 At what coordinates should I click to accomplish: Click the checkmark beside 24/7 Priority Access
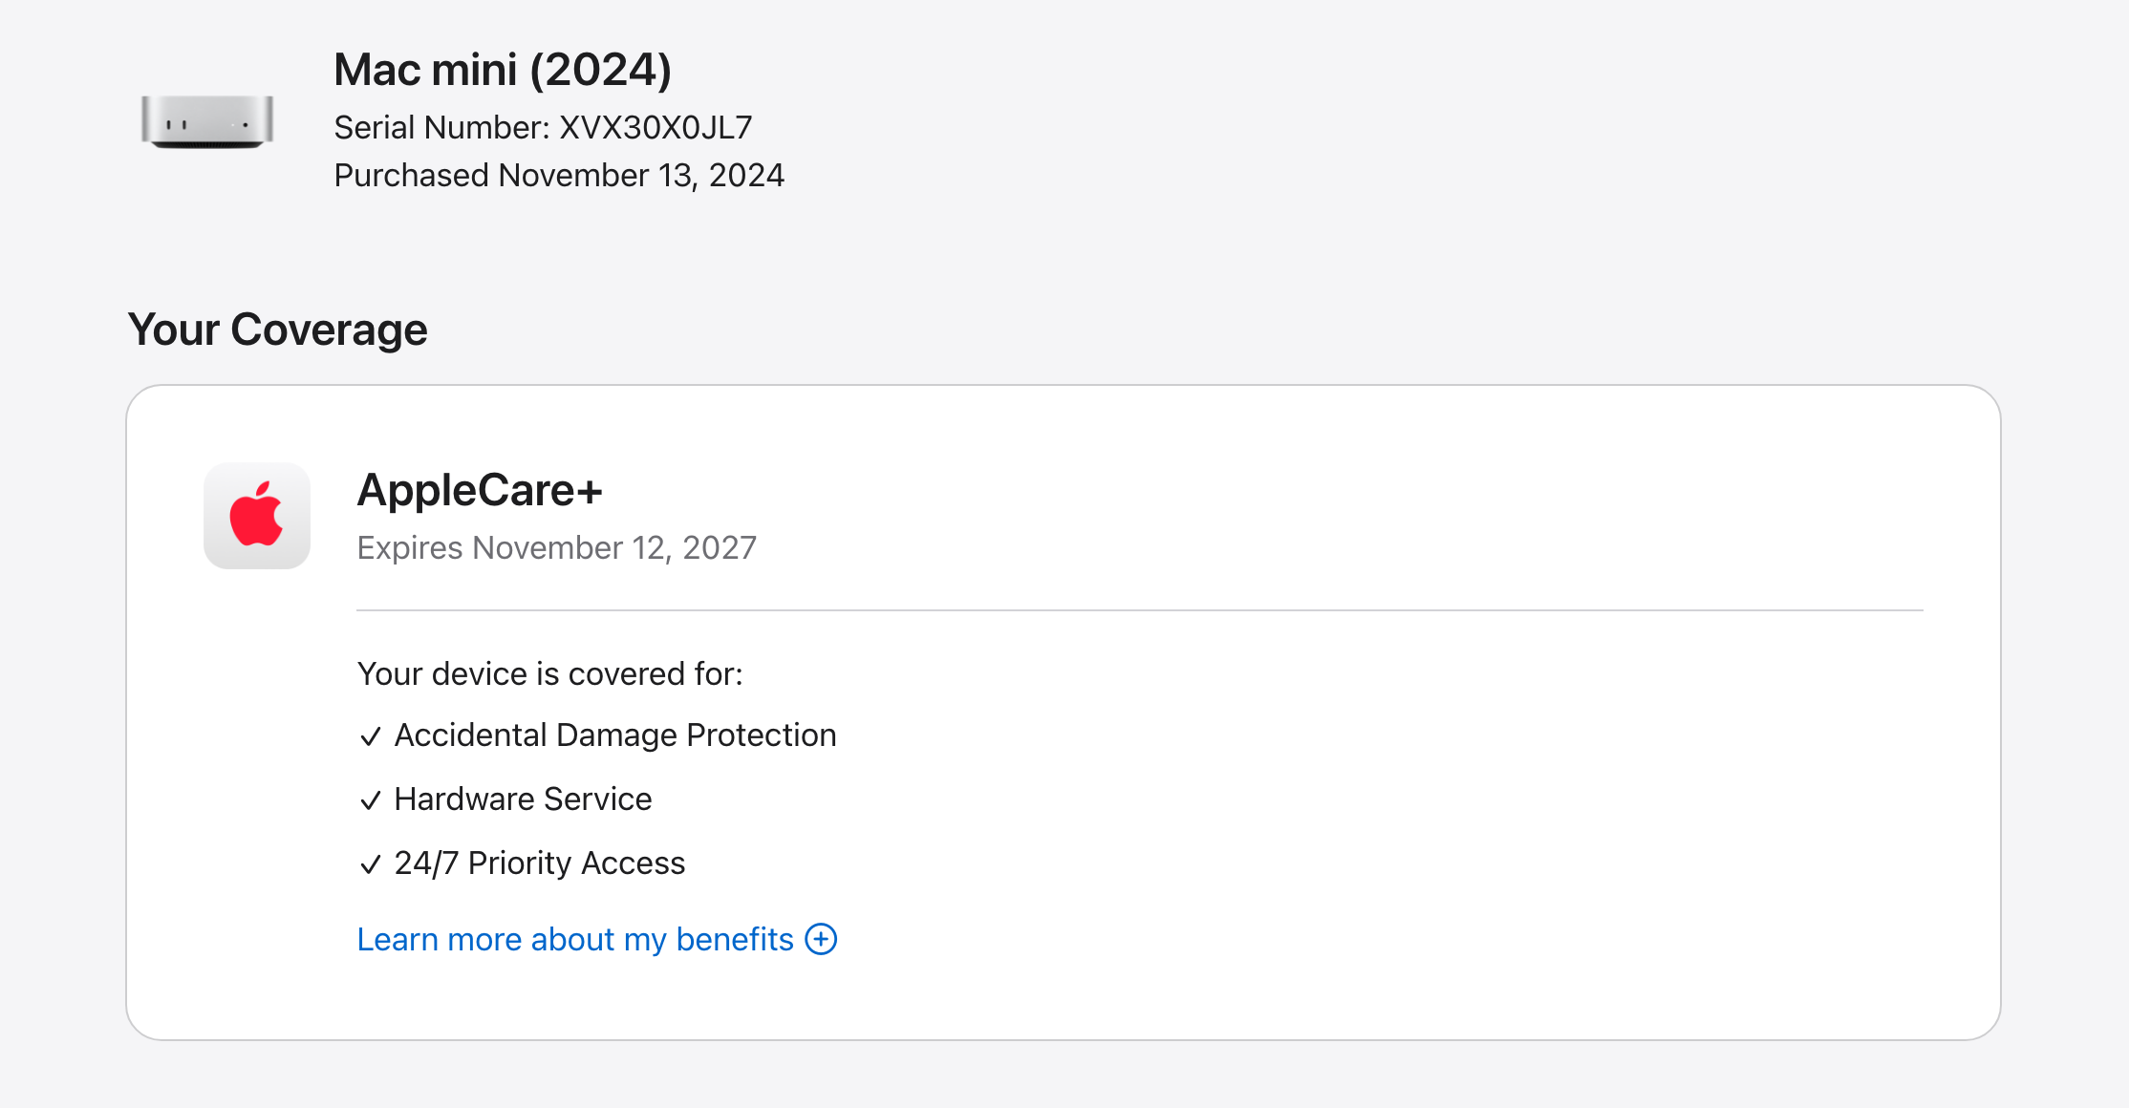pyautogui.click(x=371, y=864)
